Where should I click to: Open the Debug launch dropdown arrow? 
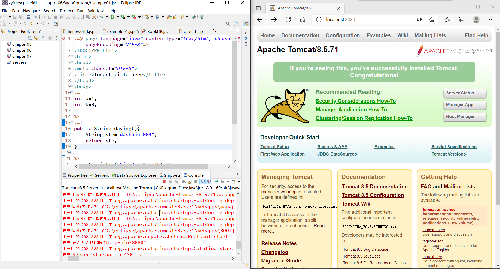(x=107, y=17)
